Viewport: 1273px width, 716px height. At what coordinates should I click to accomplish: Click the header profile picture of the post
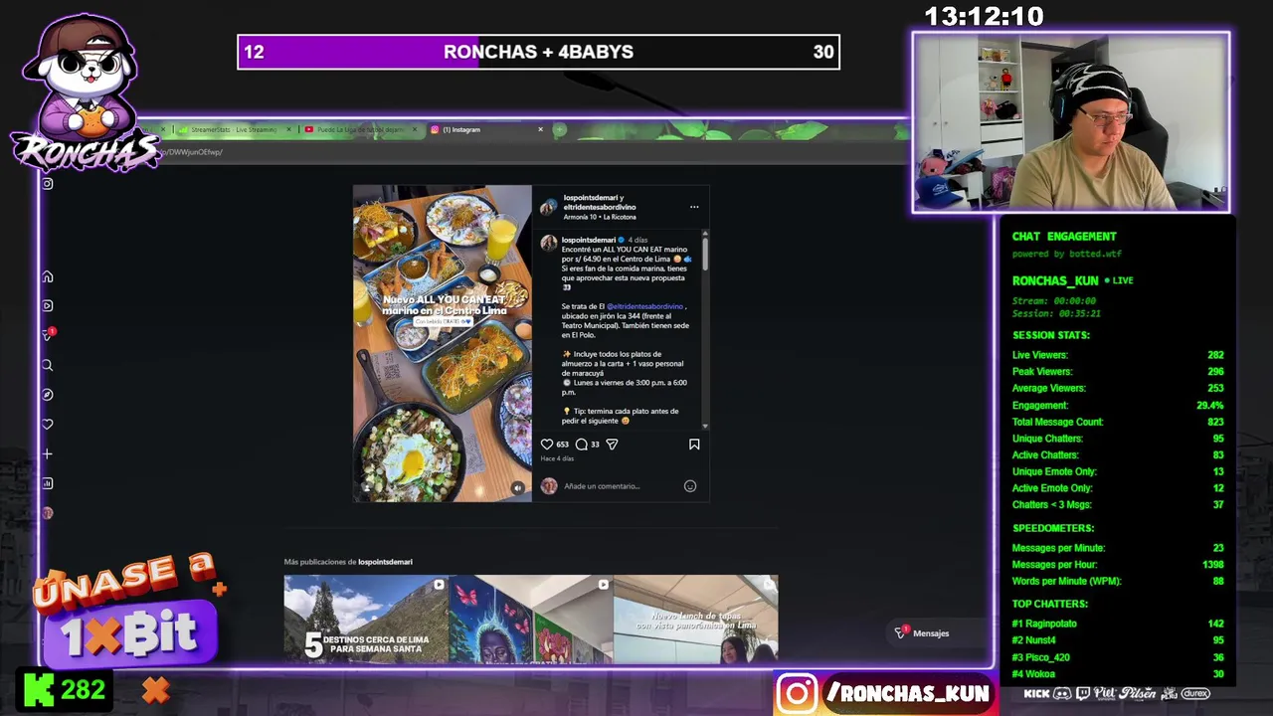pyautogui.click(x=548, y=207)
